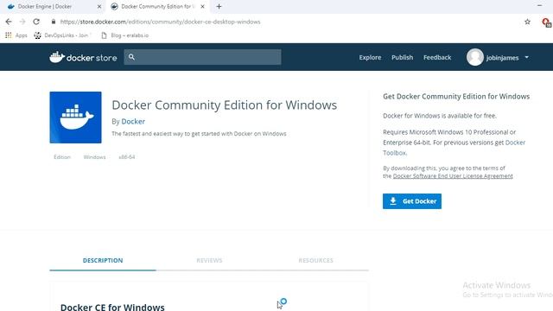Screen dimensions: 553x311
Task: Open the Explore menu item
Action: tap(370, 57)
